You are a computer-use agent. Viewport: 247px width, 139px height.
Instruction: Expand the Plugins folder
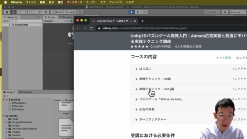click(7, 132)
